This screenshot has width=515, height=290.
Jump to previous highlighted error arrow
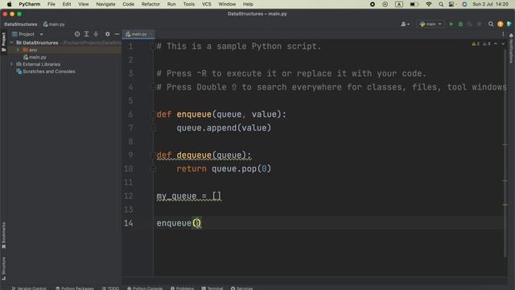coord(496,43)
